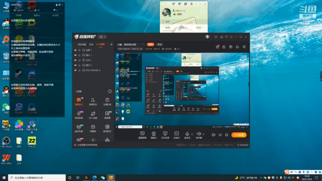The image size is (322, 181).
Task: Toggle lock on 文本 1 source
Action: click(79, 60)
